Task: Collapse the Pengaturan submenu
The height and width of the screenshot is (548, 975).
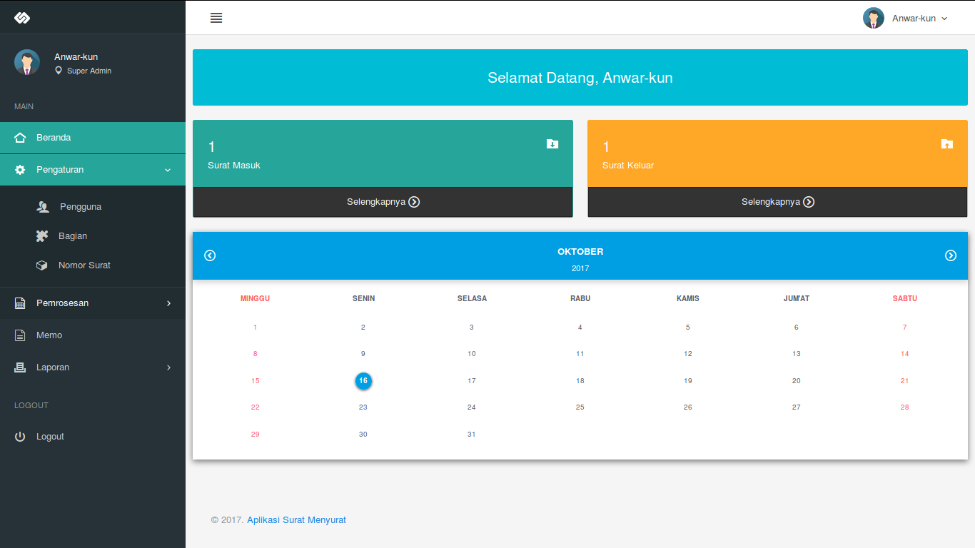Action: pos(93,170)
